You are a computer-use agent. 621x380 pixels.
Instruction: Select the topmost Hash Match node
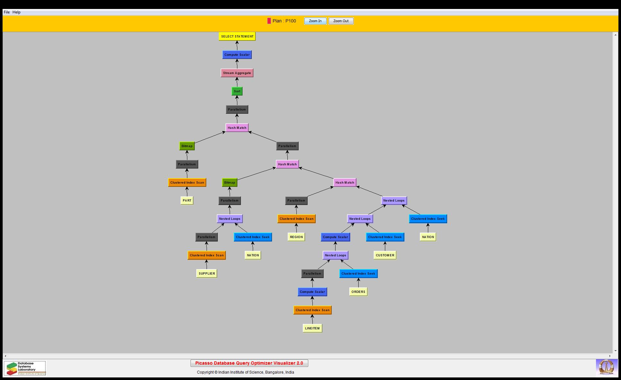point(237,128)
